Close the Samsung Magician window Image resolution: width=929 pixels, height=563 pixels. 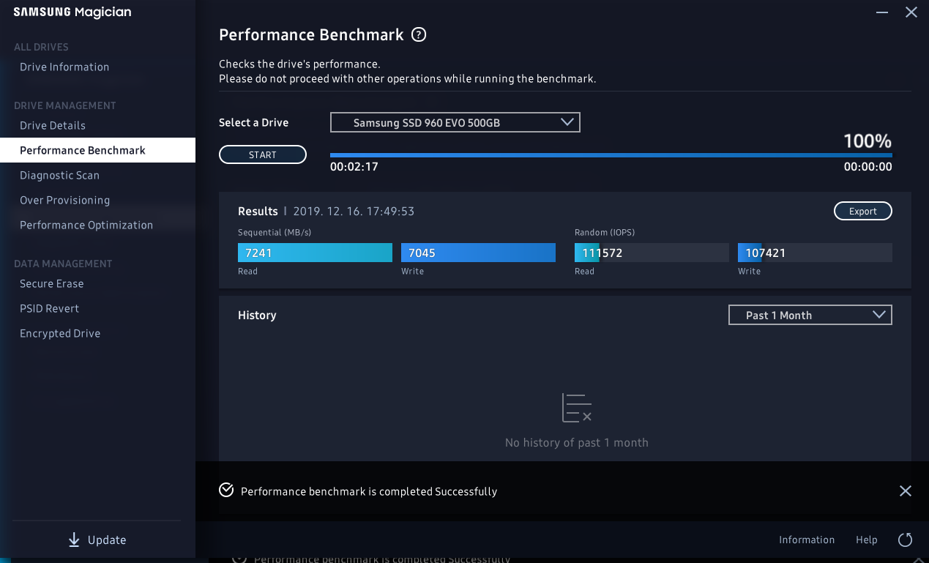click(911, 12)
